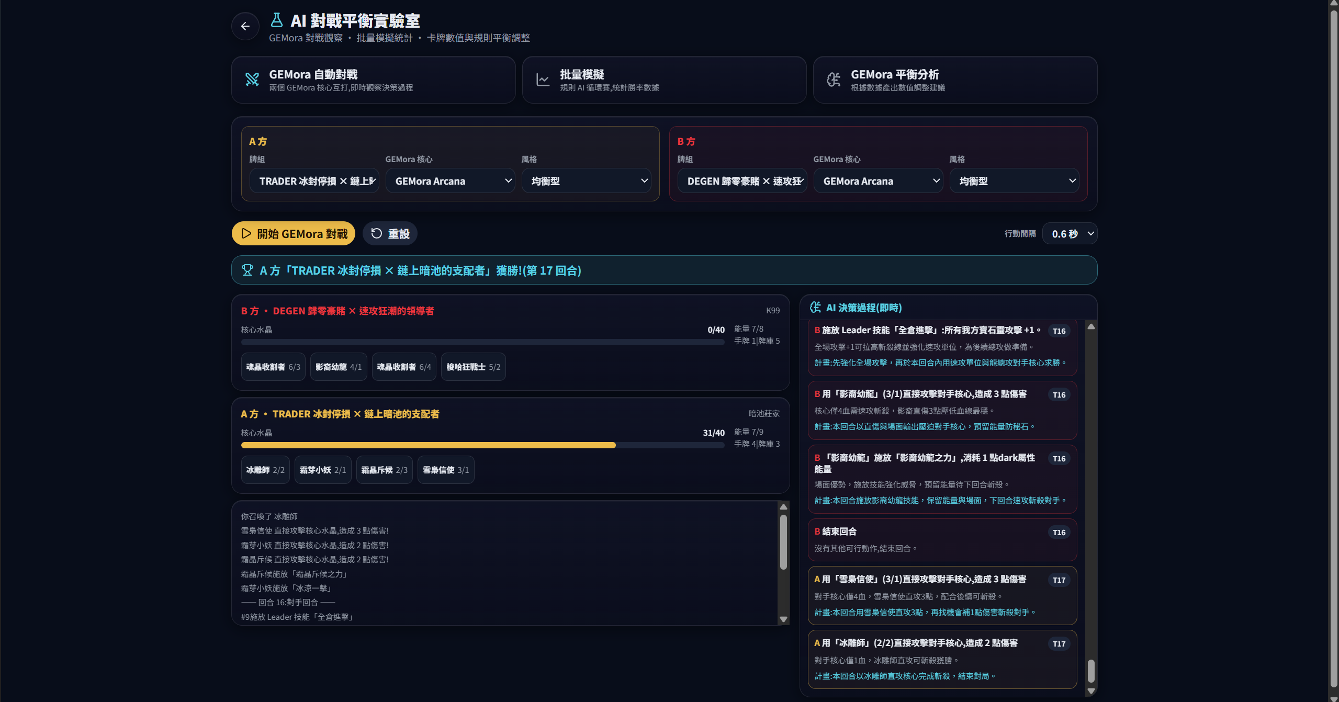Click the lab flask icon by title
The image size is (1339, 702).
[x=277, y=20]
